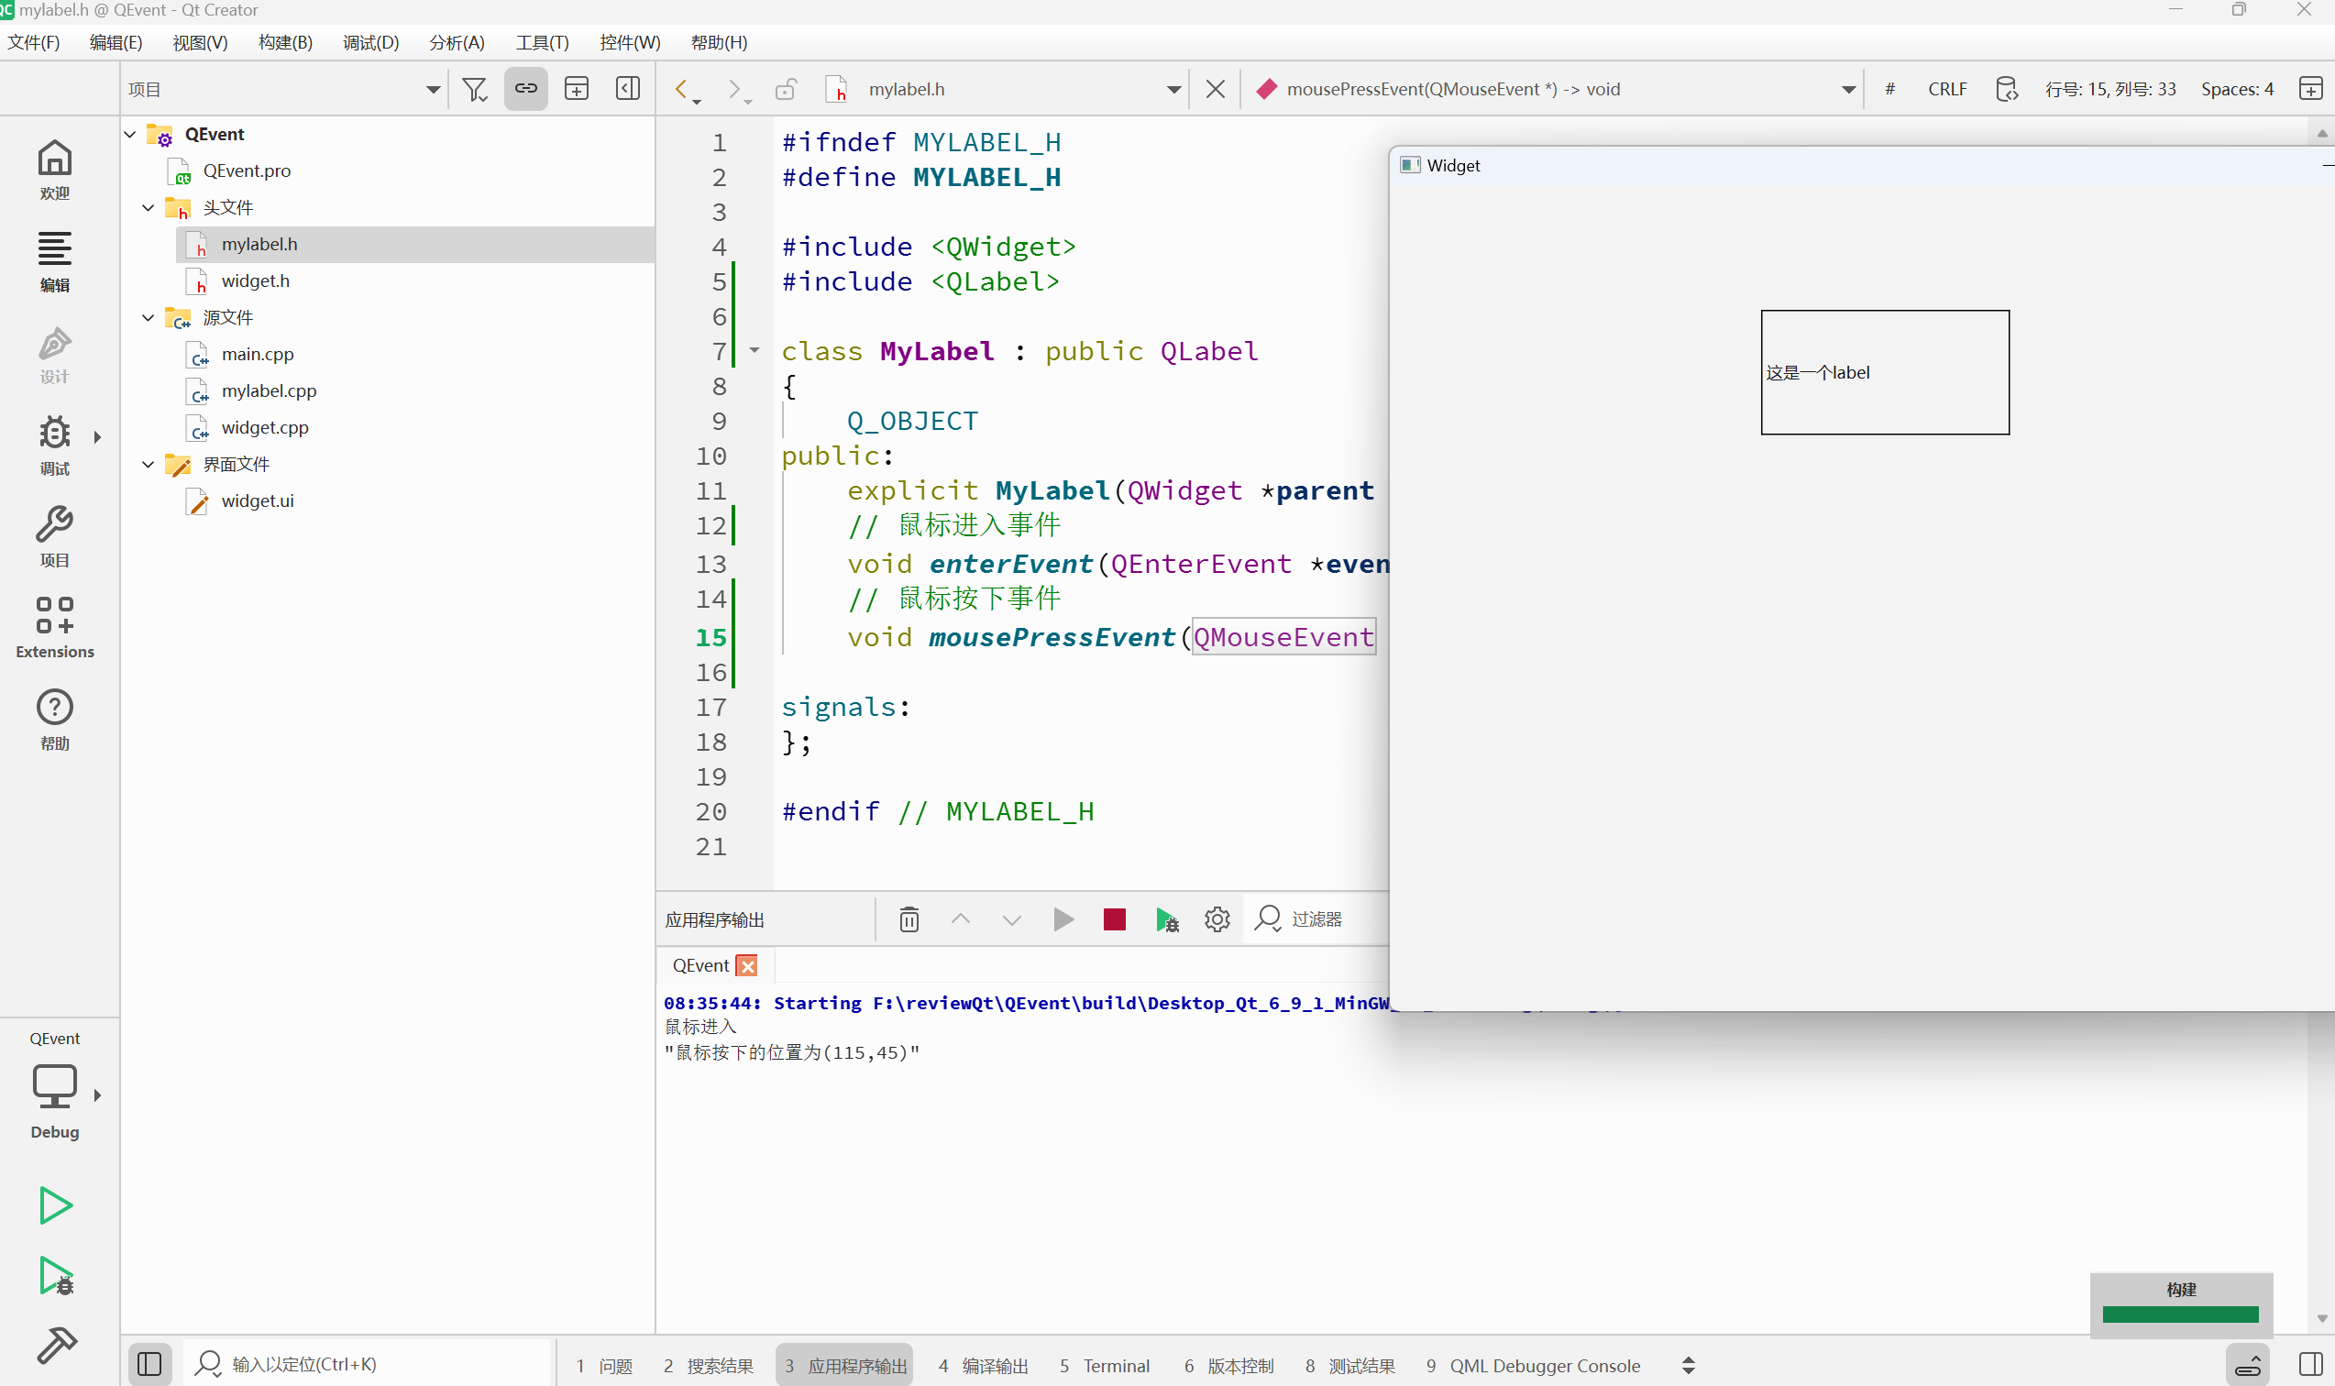Click the filter tree funnel icon
Viewport: 2335px width, 1386px height.
[x=475, y=90]
